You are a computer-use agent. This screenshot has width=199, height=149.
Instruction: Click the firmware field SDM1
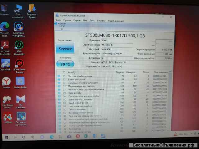[117, 41]
